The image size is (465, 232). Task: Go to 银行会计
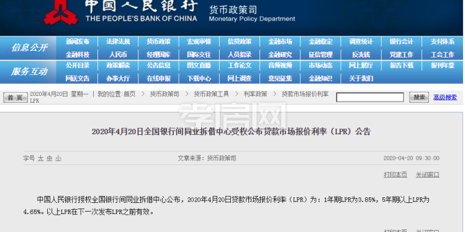click(402, 41)
